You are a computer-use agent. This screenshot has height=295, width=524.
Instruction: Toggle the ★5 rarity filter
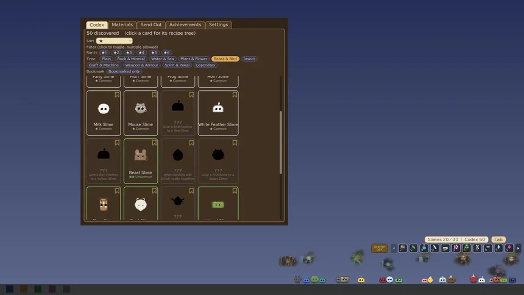[154, 52]
